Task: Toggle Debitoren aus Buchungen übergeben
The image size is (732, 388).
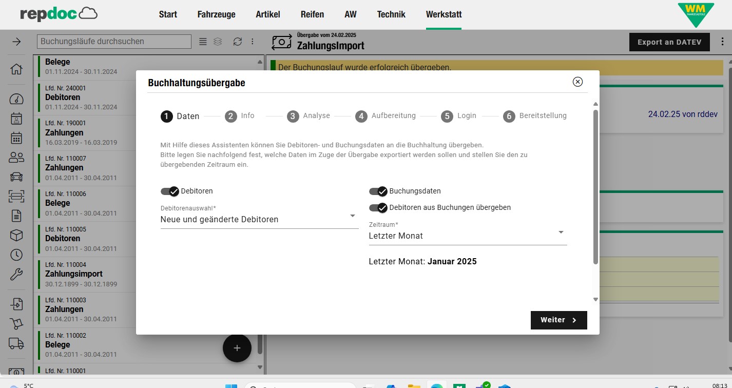Action: pos(378,208)
